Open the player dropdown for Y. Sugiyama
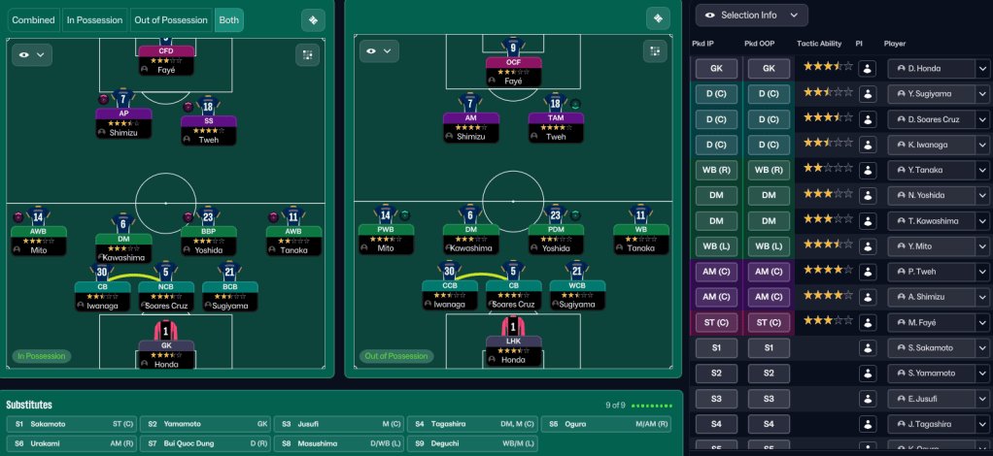The width and height of the screenshot is (993, 456). click(x=982, y=94)
